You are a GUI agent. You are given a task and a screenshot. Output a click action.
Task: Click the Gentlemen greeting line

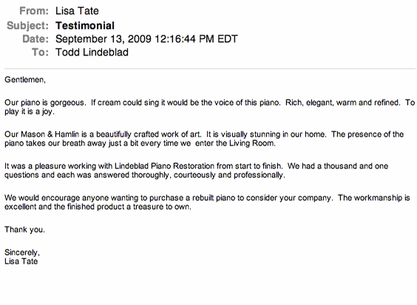(x=25, y=80)
